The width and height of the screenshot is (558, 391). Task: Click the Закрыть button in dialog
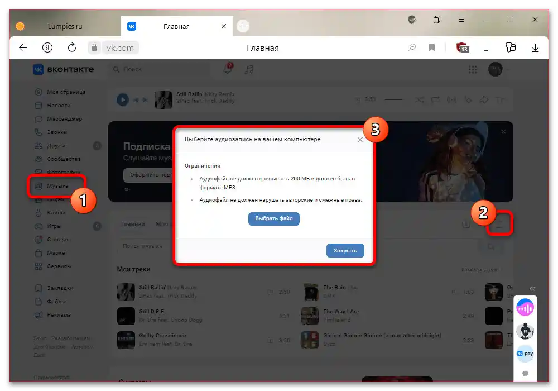pos(345,250)
